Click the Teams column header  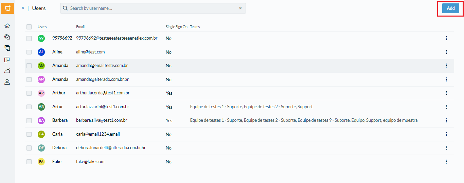195,27
